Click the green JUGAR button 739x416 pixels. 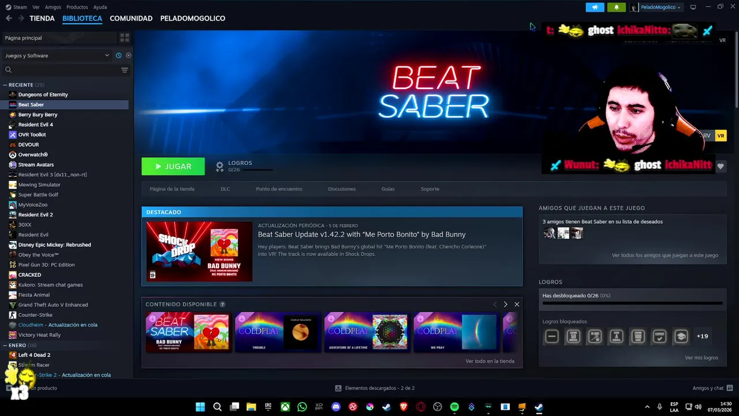173,166
